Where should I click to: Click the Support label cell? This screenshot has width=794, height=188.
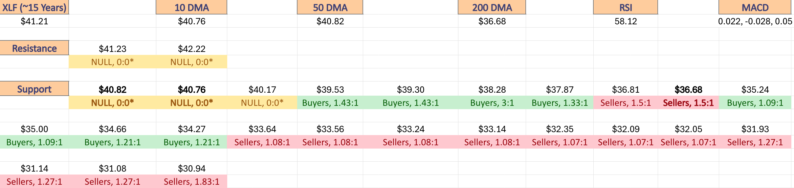pos(34,89)
